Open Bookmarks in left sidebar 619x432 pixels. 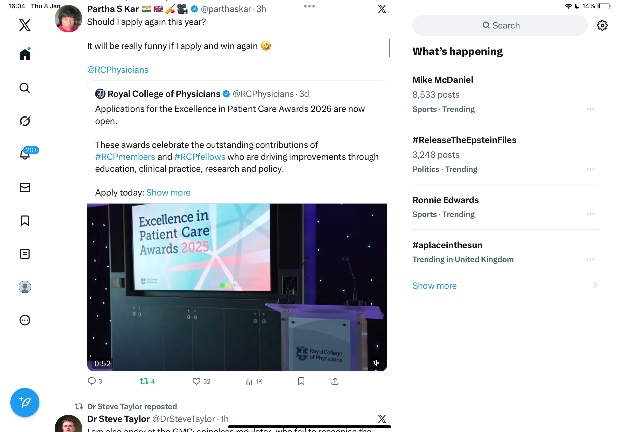pos(25,221)
